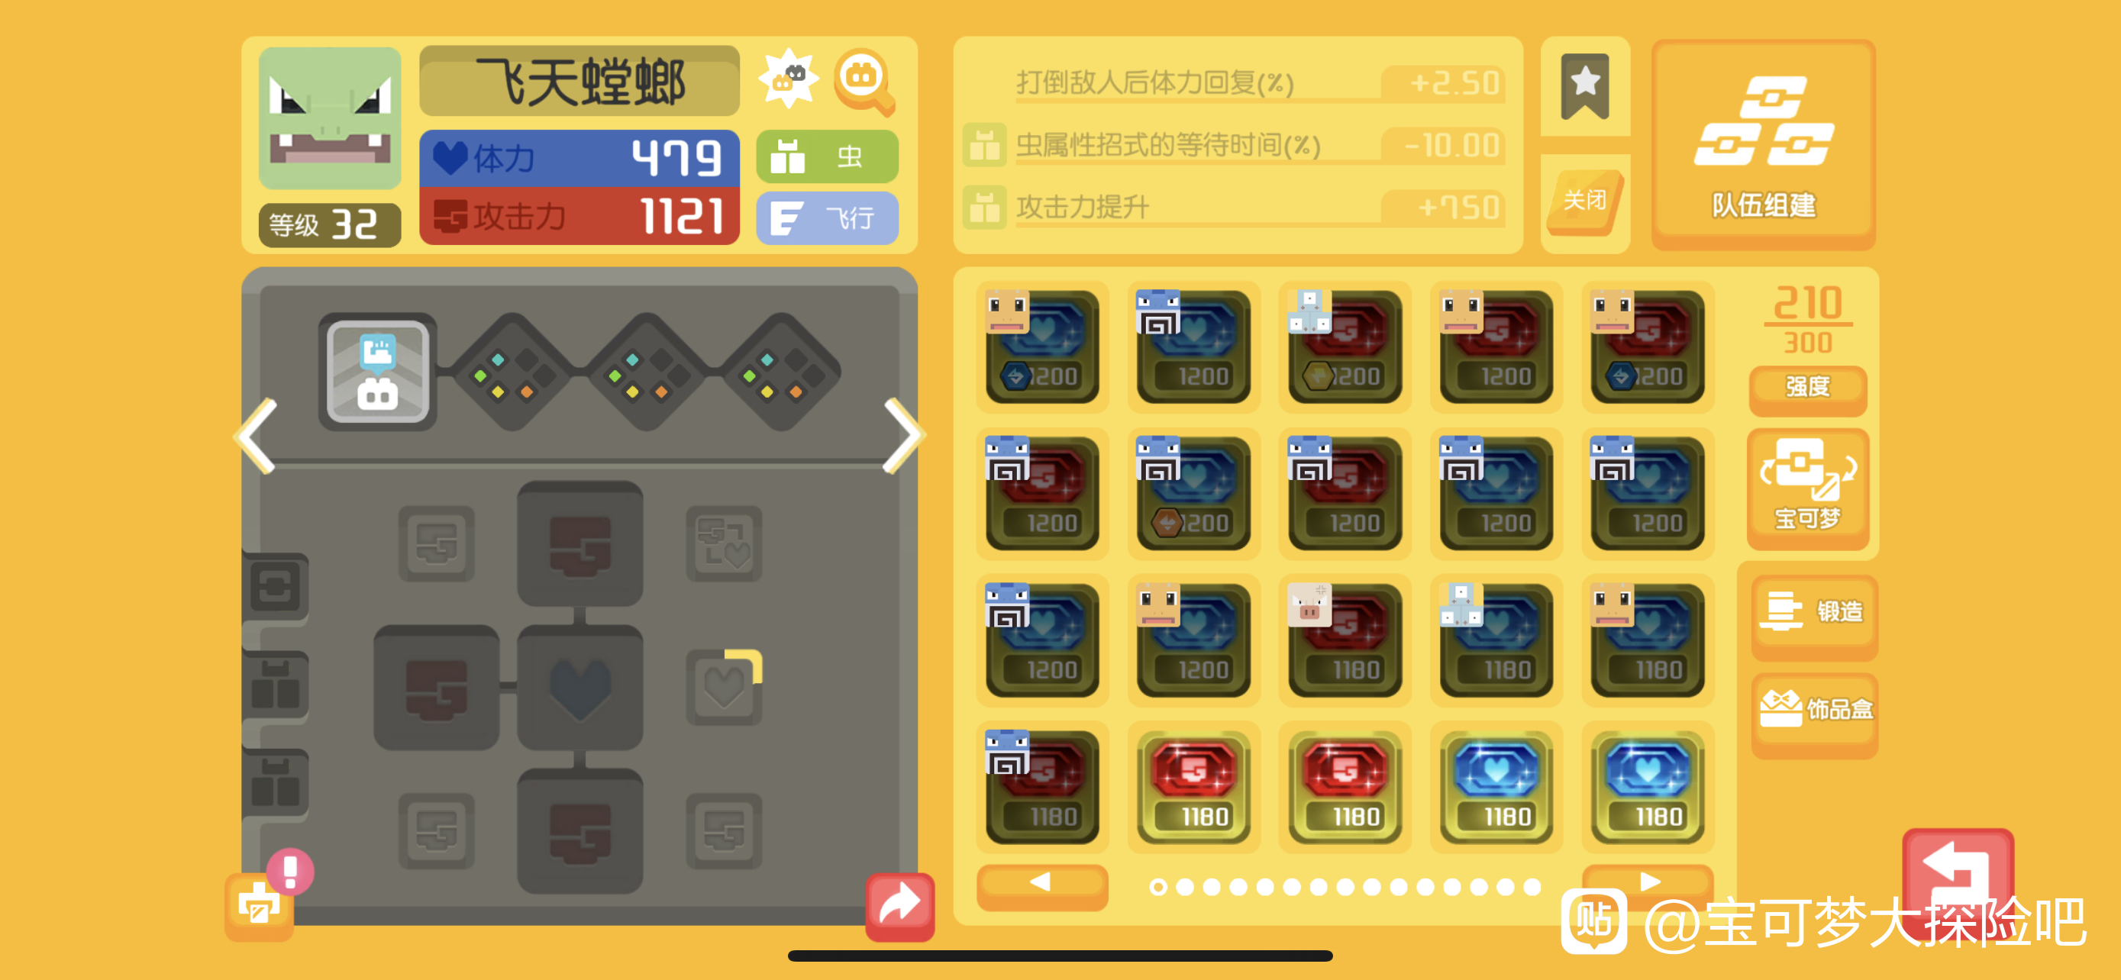Image resolution: width=2121 pixels, height=980 pixels.
Task: Sort stones by 强度
Action: [1807, 388]
